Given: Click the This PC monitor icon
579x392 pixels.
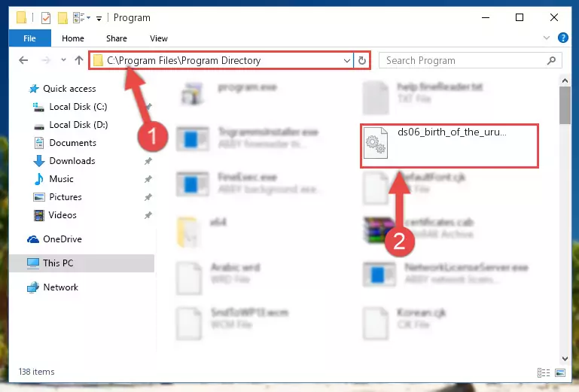Looking at the screenshot, I should tap(33, 263).
